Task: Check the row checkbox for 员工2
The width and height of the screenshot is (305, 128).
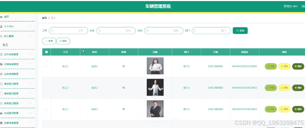Action: point(46,88)
